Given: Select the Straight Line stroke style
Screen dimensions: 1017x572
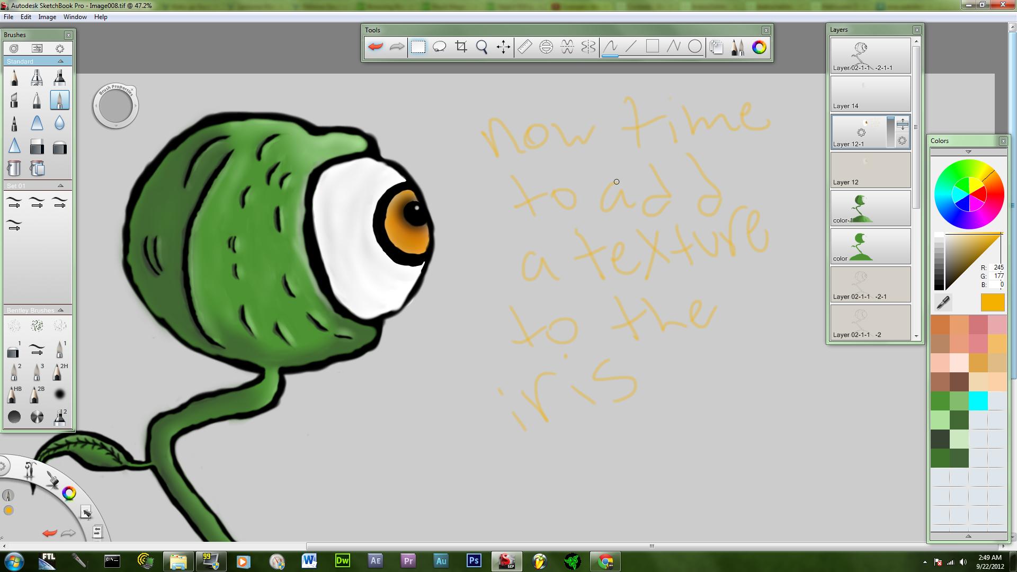Looking at the screenshot, I should (631, 47).
